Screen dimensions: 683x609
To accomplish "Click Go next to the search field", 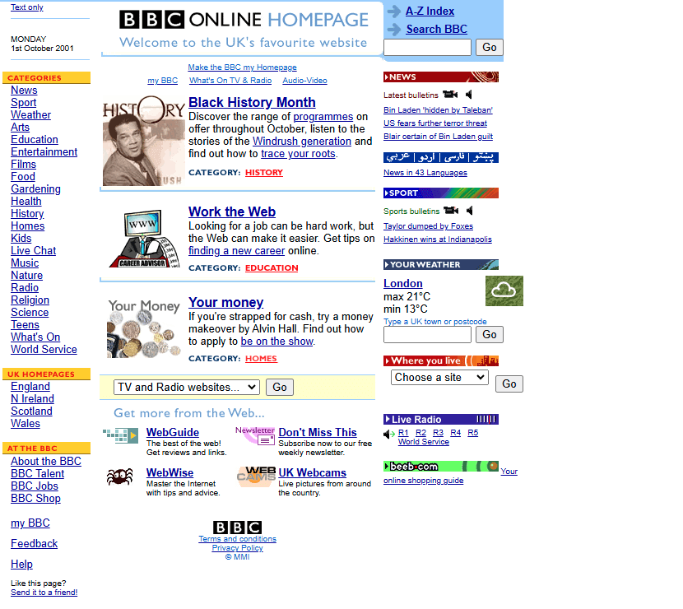I will (489, 47).
